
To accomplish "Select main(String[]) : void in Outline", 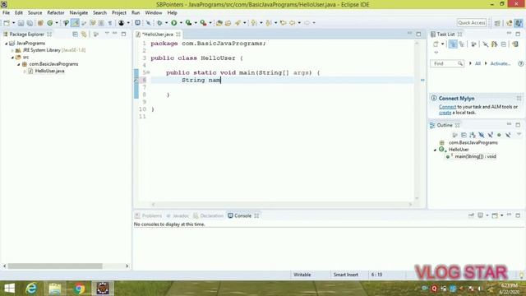I will 475,157.
